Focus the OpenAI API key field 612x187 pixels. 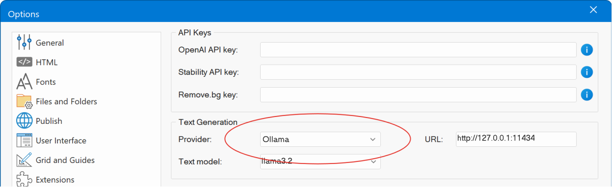[x=418, y=50]
